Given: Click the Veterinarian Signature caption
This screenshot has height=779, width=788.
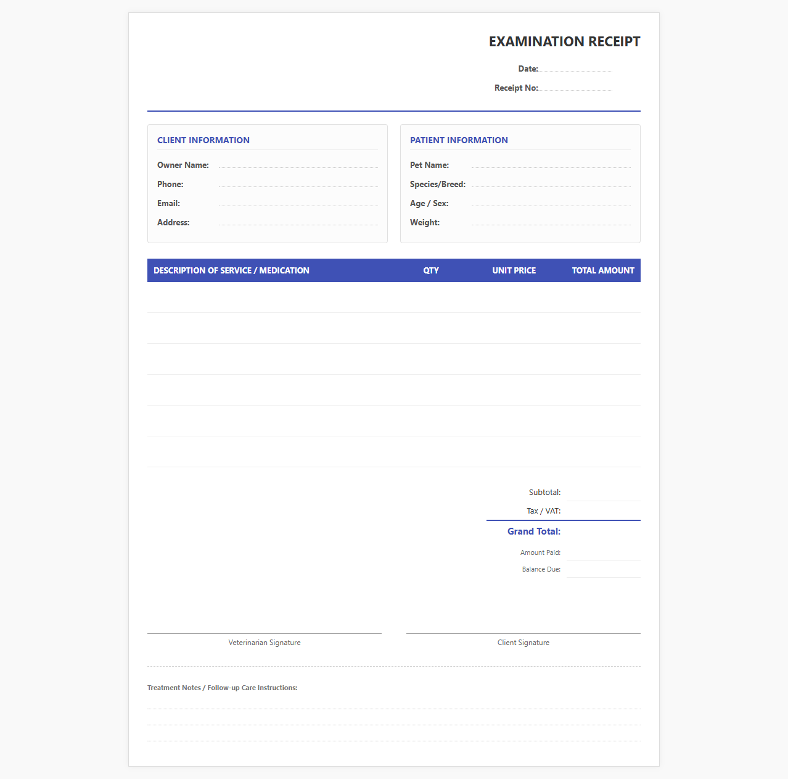Looking at the screenshot, I should click(265, 643).
